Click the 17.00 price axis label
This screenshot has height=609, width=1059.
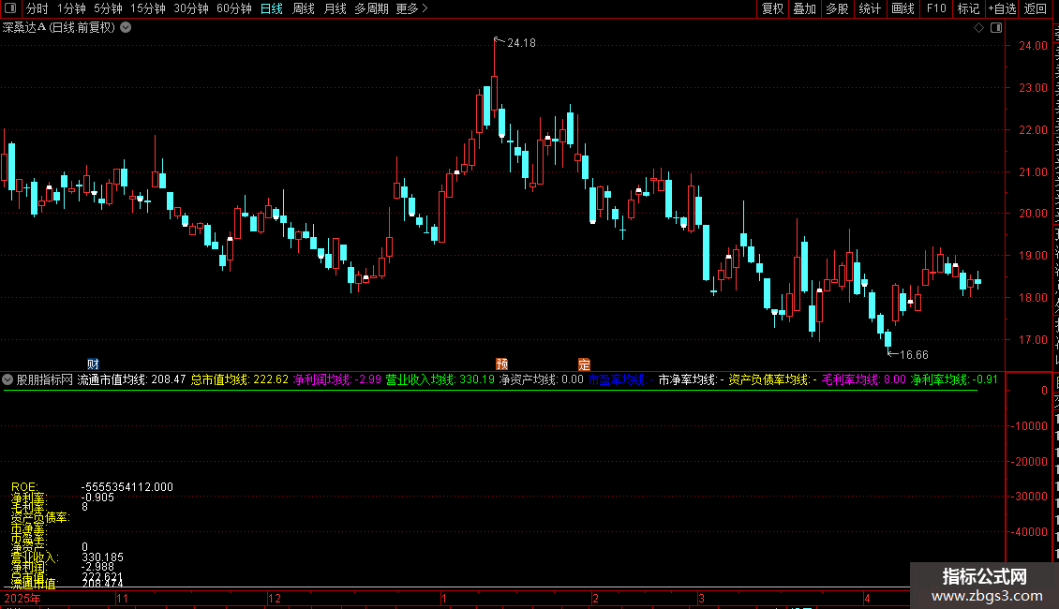pos(1034,339)
